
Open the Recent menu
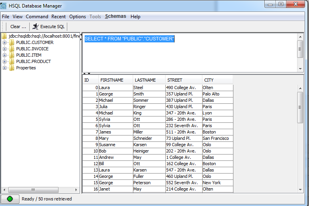[x=59, y=17]
